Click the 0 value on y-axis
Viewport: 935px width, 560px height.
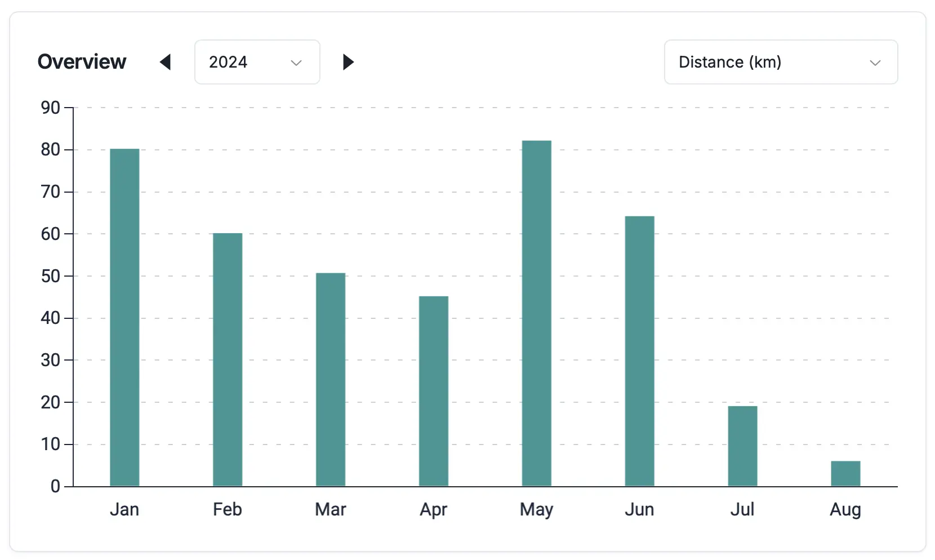click(55, 486)
